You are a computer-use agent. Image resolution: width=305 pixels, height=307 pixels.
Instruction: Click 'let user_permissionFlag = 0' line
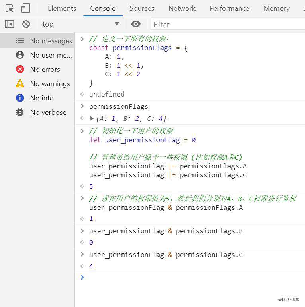pyautogui.click(x=142, y=140)
